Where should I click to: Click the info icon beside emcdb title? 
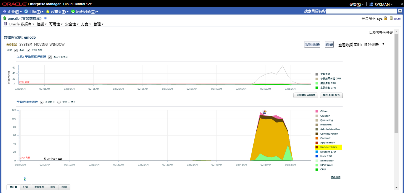(45, 18)
